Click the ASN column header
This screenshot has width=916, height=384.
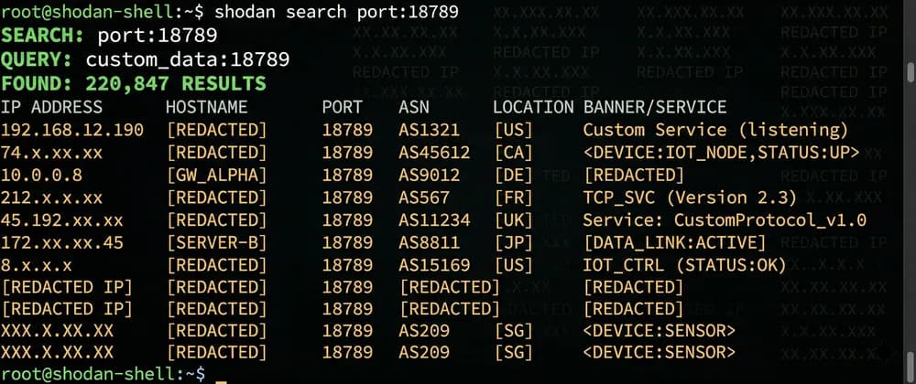pyautogui.click(x=414, y=107)
